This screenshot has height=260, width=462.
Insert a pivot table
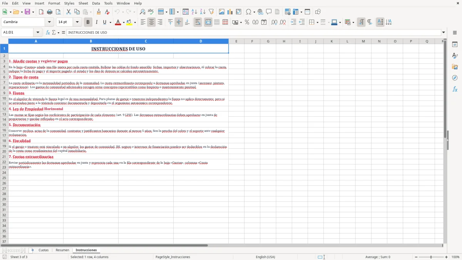tap(239, 12)
